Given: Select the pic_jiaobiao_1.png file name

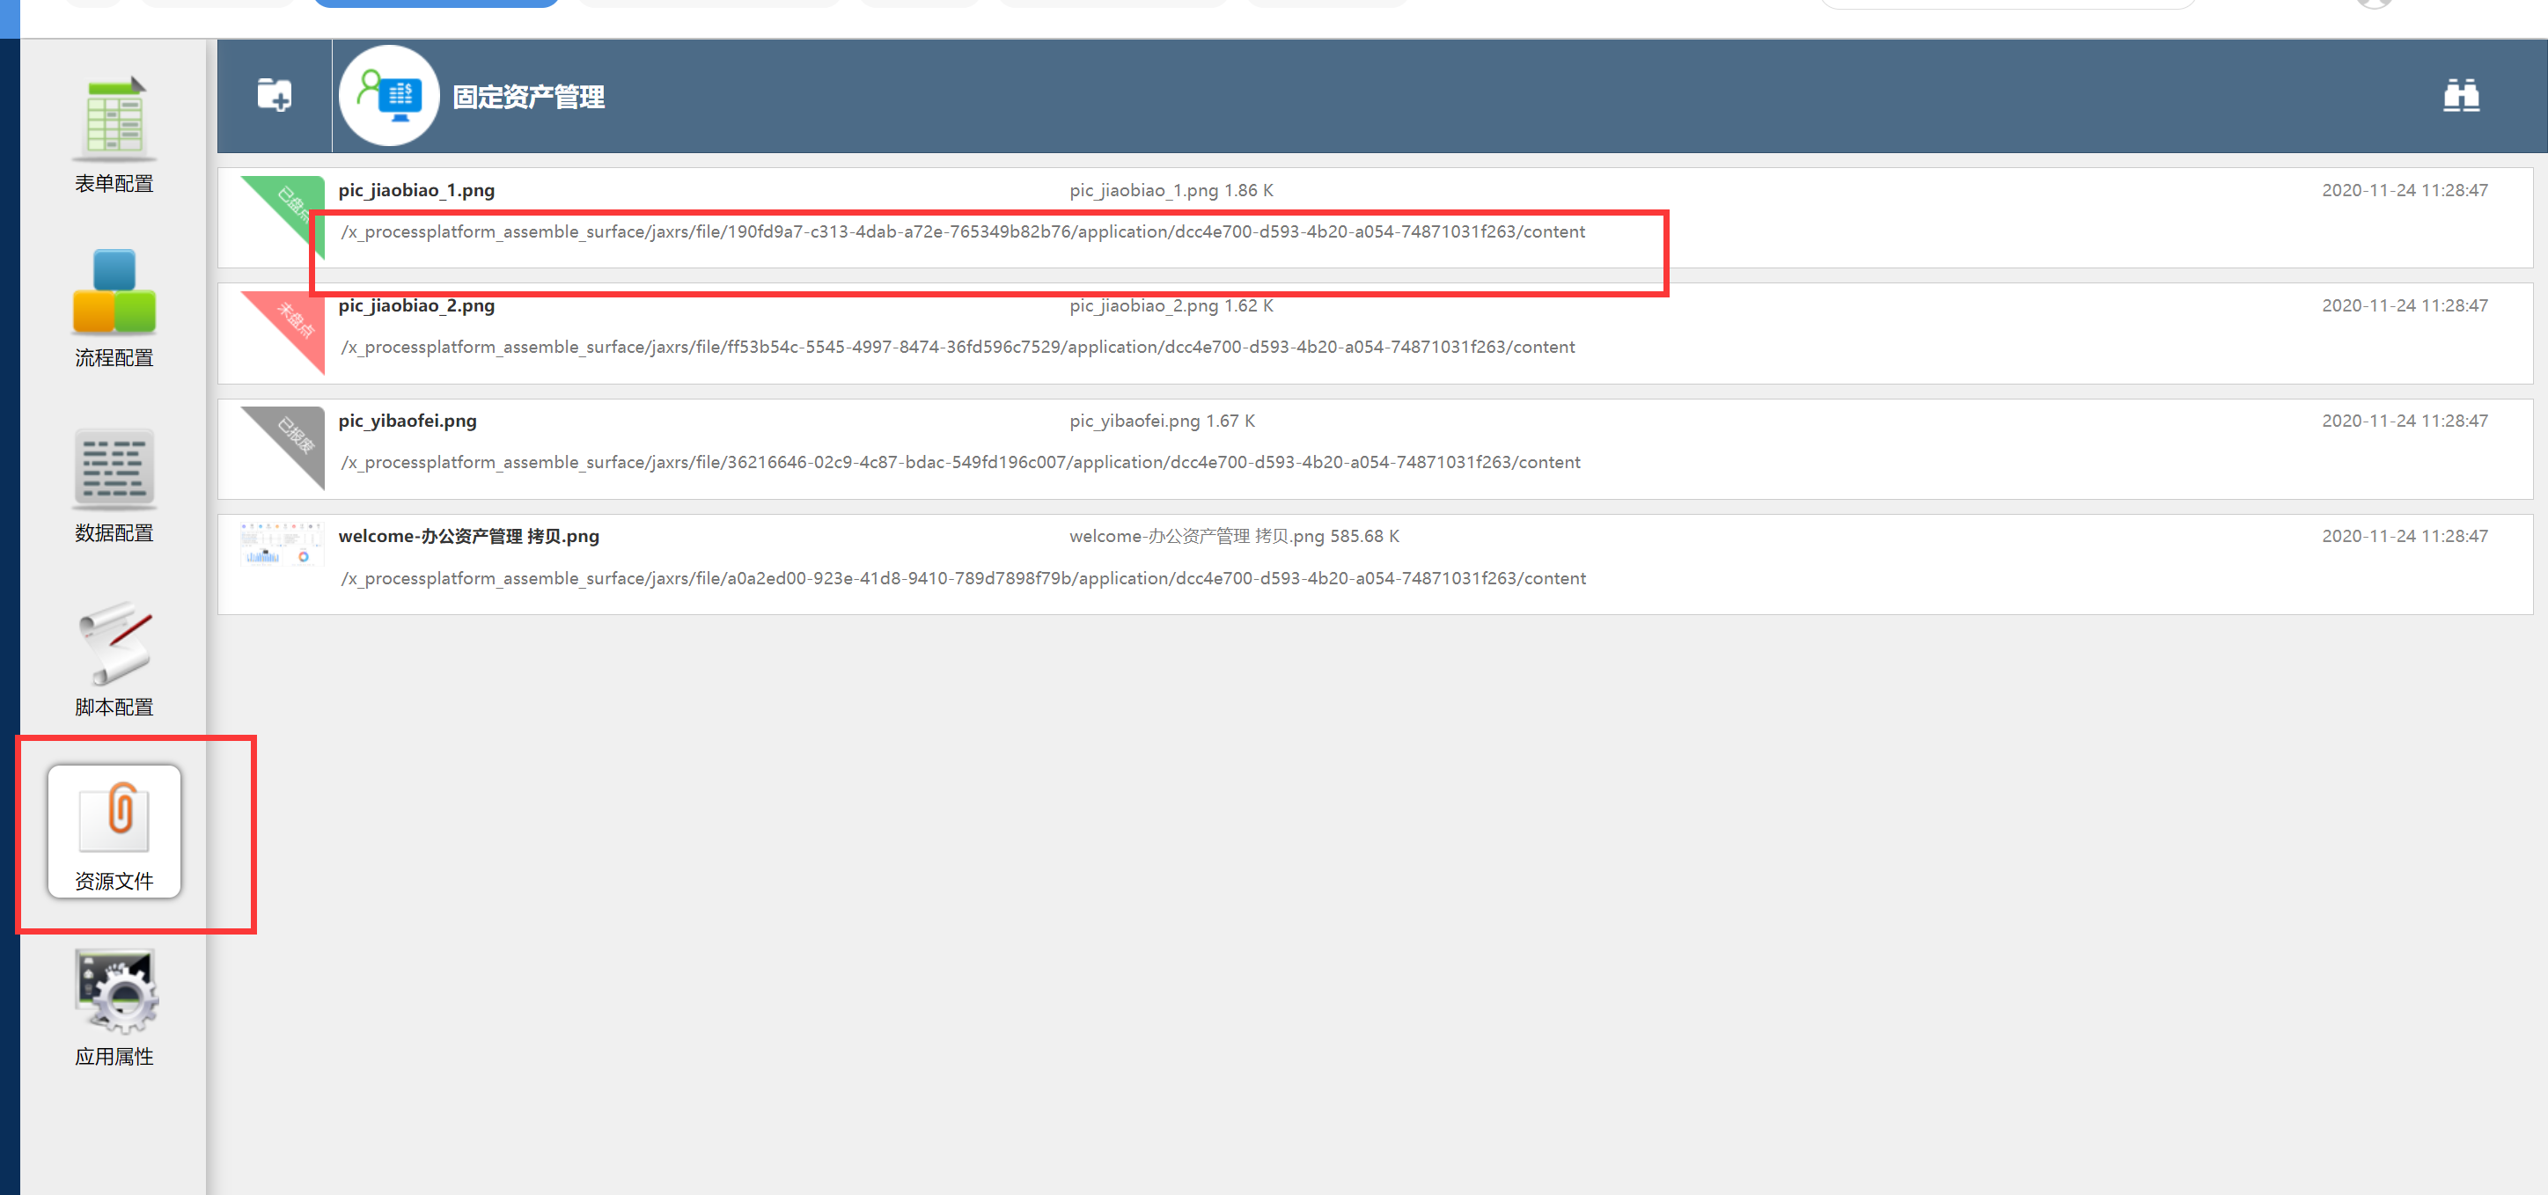Looking at the screenshot, I should [x=416, y=190].
